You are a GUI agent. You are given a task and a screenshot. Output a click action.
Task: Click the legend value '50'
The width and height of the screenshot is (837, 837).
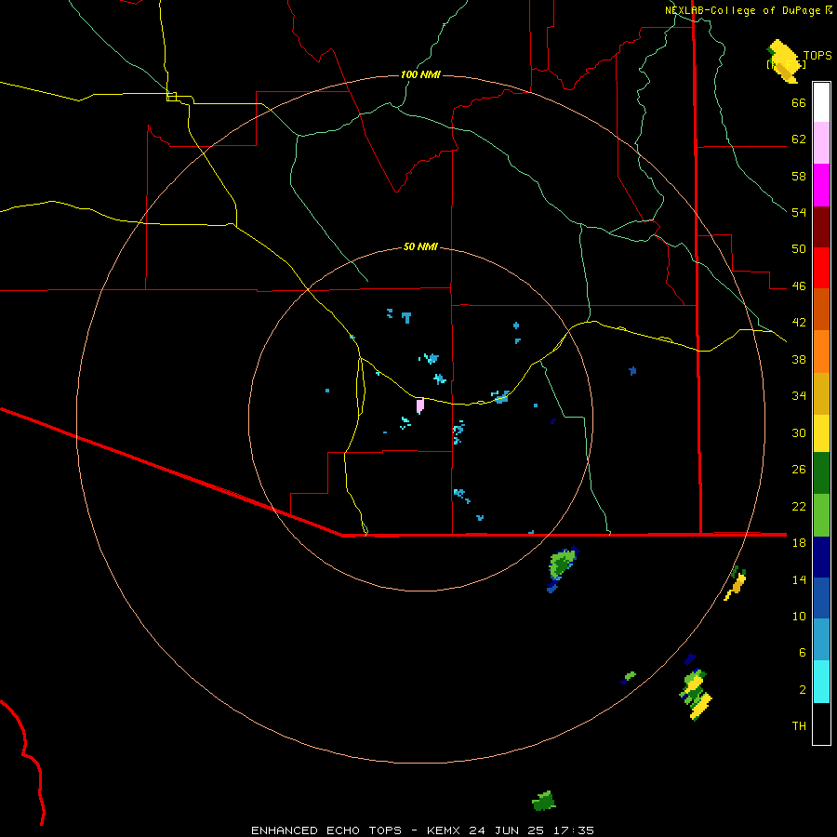[x=799, y=249]
